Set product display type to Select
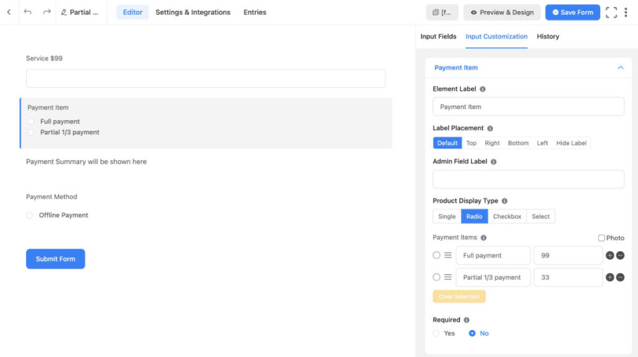Image resolution: width=638 pixels, height=357 pixels. click(540, 217)
